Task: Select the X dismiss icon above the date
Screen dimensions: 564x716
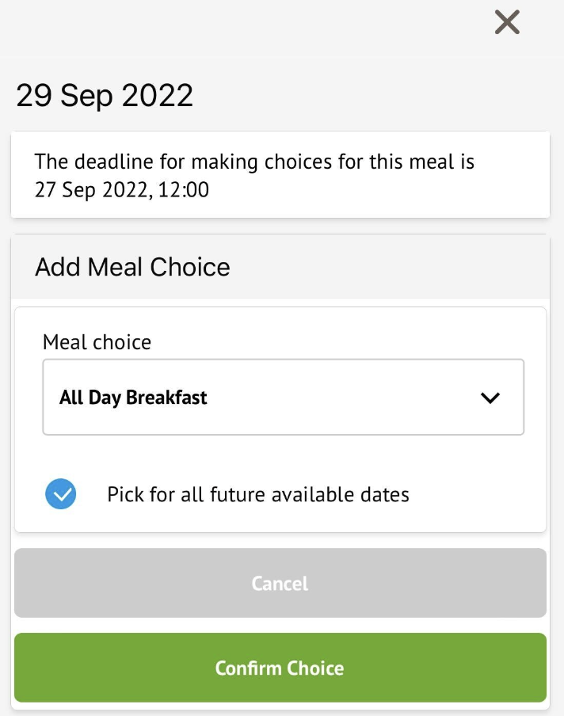Action: 506,22
